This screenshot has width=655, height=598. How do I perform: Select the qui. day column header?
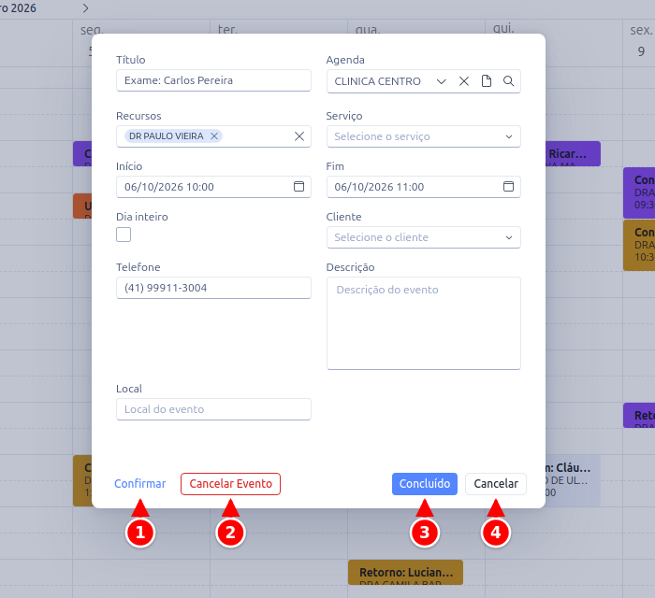(503, 28)
